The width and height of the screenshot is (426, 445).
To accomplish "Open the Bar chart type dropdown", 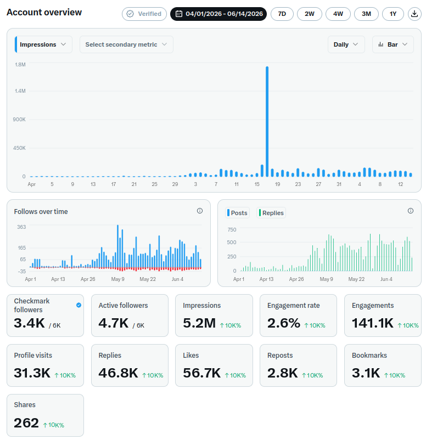I will click(393, 44).
